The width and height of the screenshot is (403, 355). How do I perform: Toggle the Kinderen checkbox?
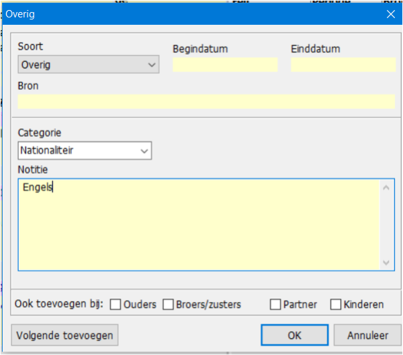tap(336, 305)
